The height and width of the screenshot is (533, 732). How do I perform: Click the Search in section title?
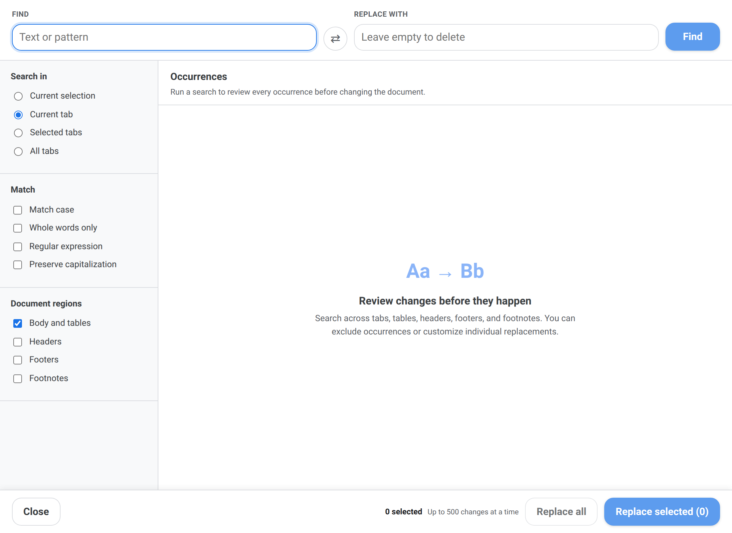(x=29, y=76)
